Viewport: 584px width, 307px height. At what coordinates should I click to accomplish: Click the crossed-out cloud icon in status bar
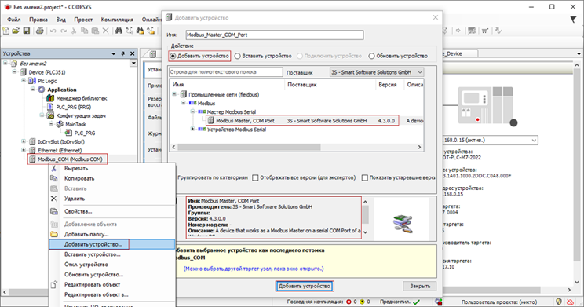click(x=570, y=302)
